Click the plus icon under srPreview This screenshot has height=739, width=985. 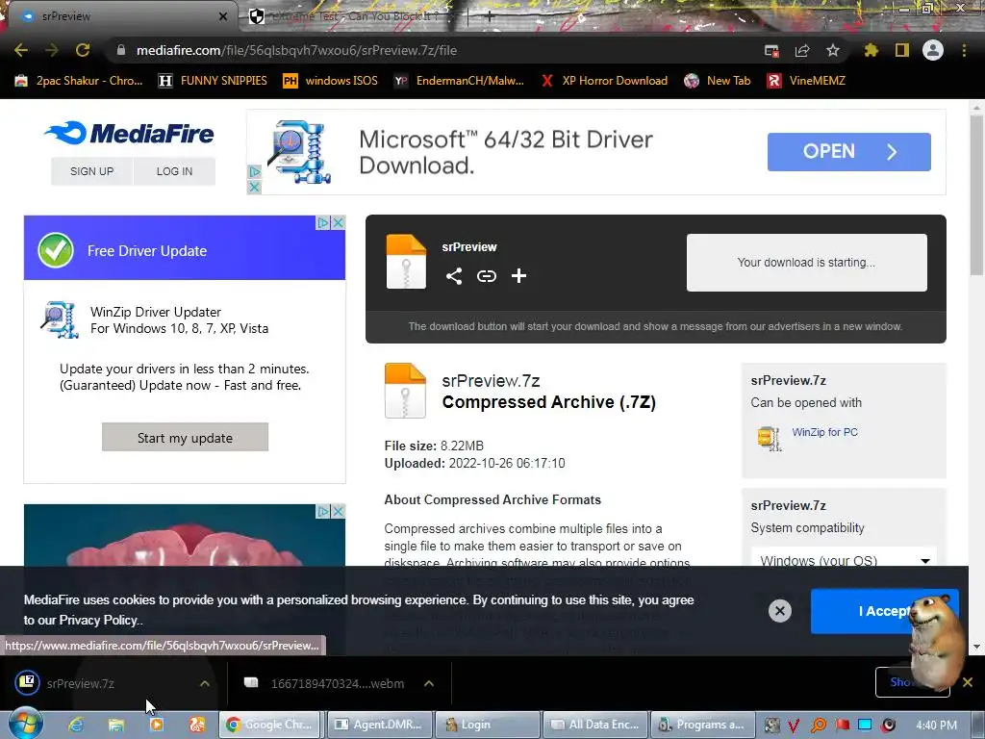pyautogui.click(x=518, y=276)
